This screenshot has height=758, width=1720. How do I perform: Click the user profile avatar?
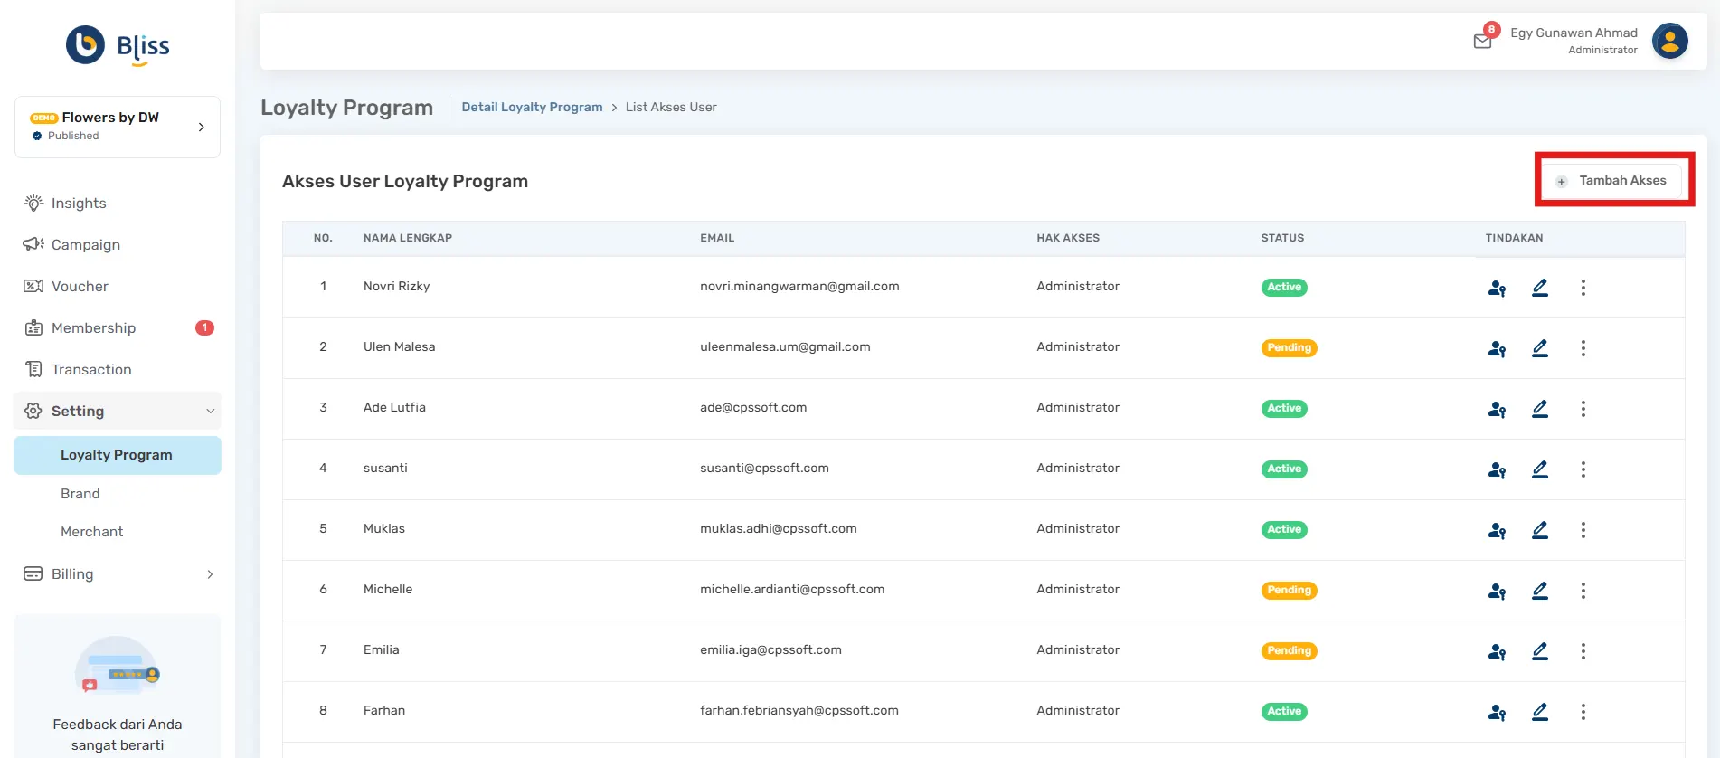pyautogui.click(x=1669, y=41)
